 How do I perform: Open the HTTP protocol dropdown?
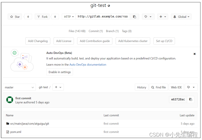(x=69, y=17)
